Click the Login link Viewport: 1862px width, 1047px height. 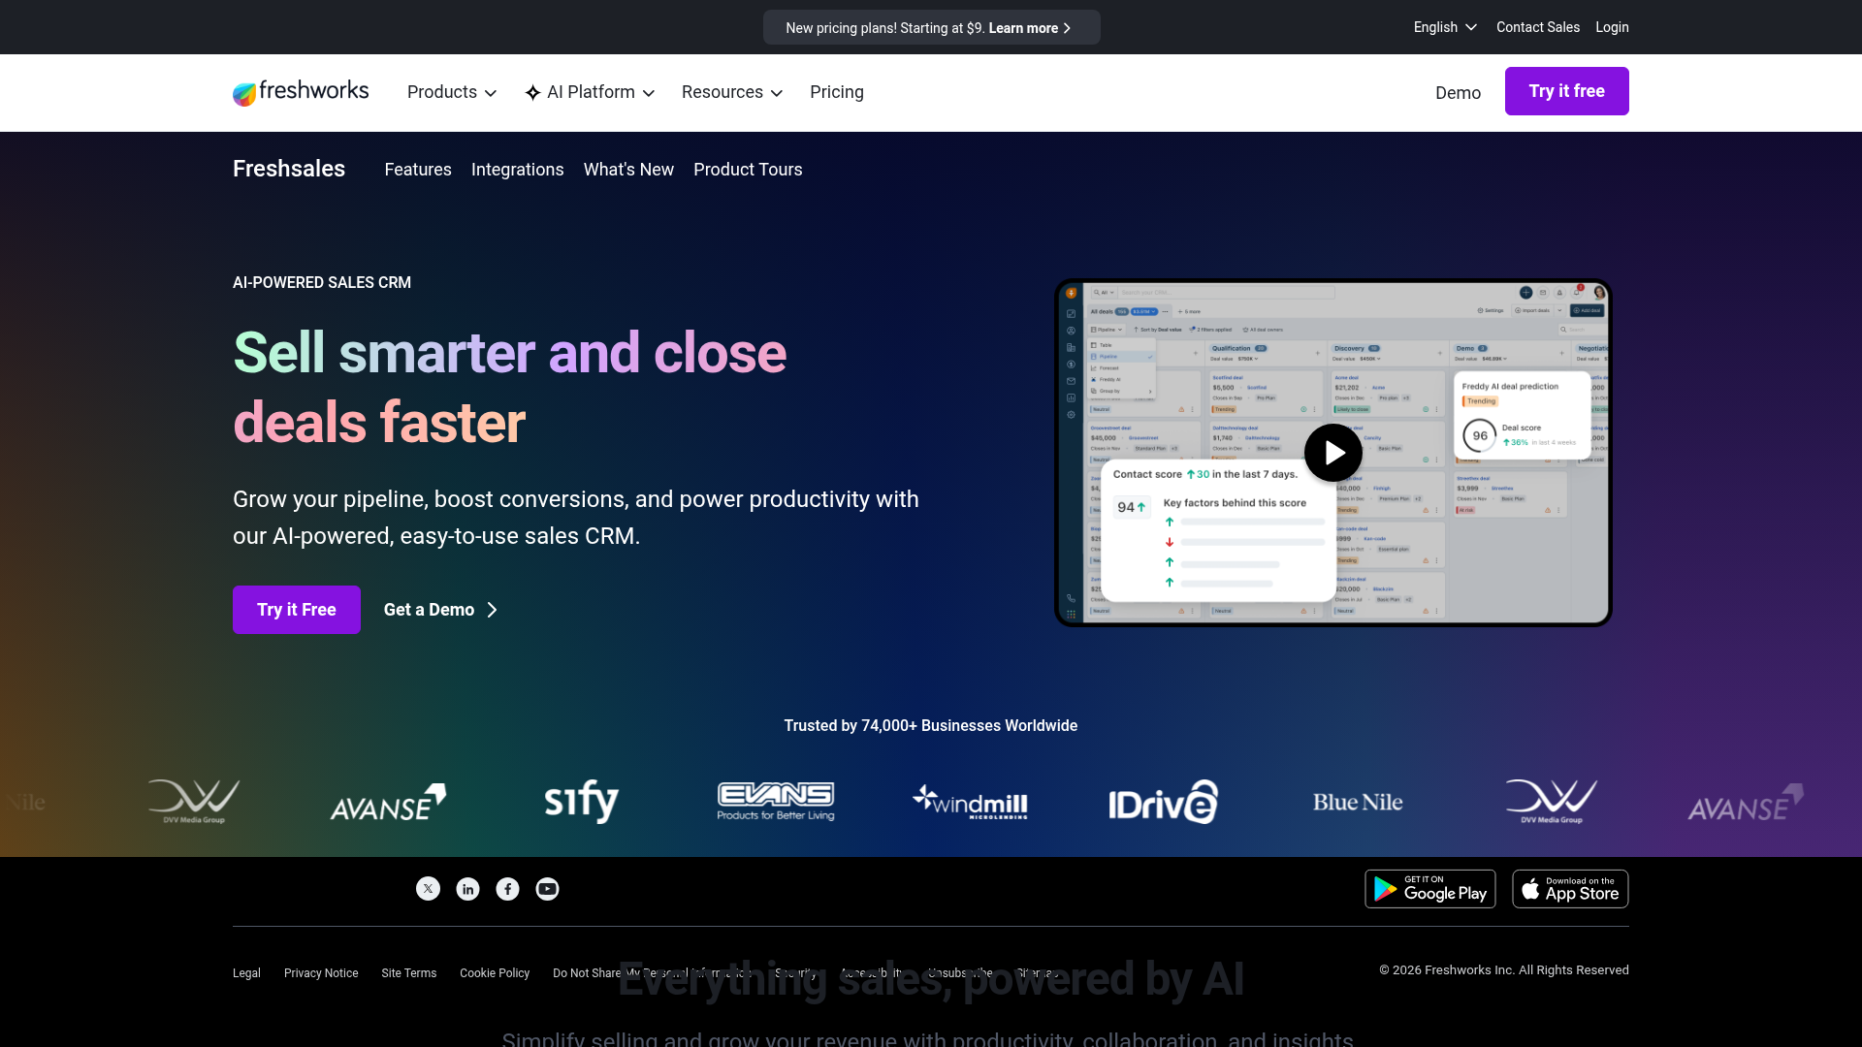point(1612,27)
